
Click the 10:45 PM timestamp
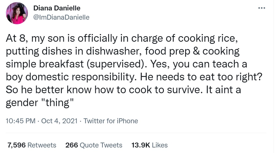click(x=21, y=121)
